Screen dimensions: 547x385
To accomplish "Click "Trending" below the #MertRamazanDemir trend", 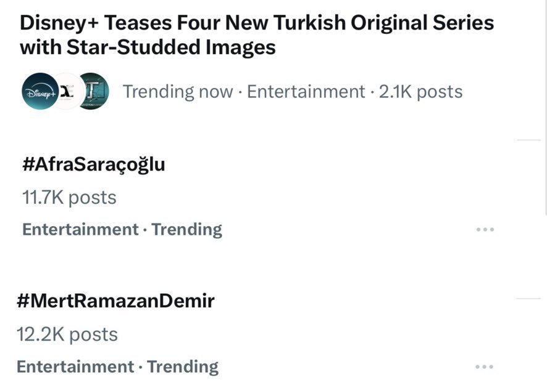I will click(183, 367).
